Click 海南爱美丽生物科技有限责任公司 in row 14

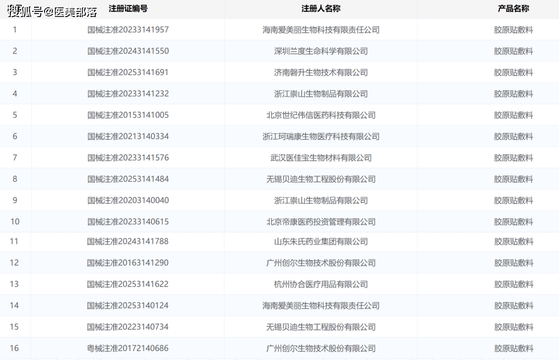pos(321,306)
